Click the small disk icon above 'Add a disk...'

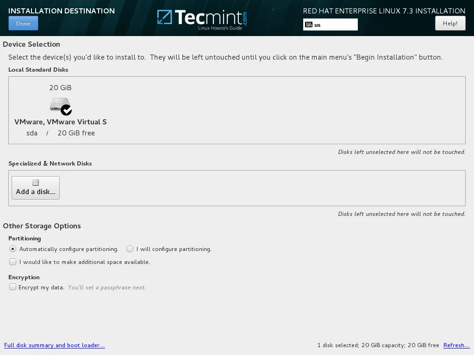(36, 183)
